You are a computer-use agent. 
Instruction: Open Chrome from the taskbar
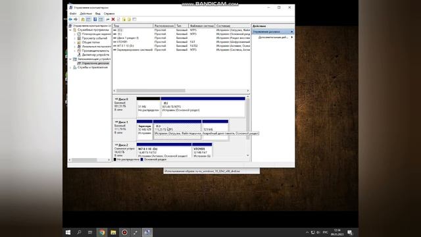tap(102, 232)
